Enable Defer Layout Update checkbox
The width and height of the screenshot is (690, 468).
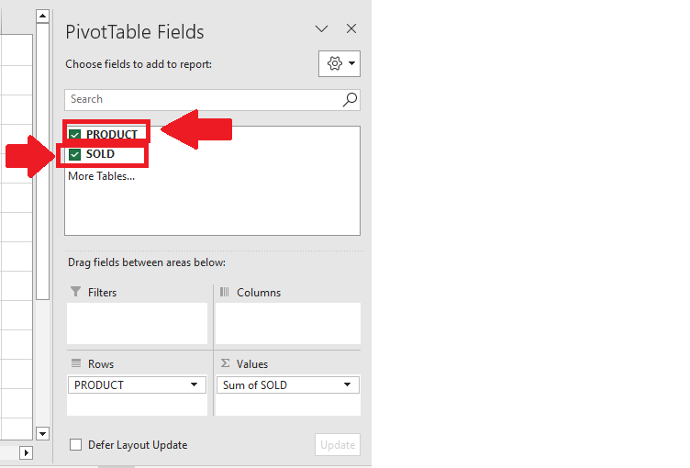75,445
